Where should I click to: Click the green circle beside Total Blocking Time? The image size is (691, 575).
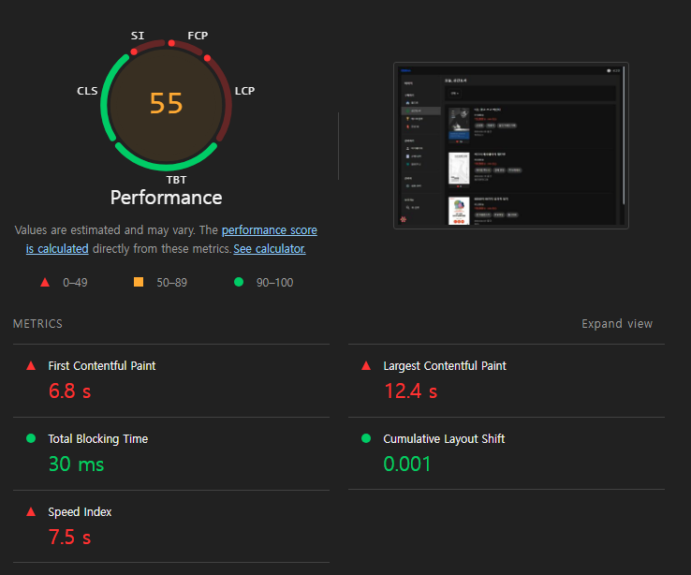click(x=31, y=438)
